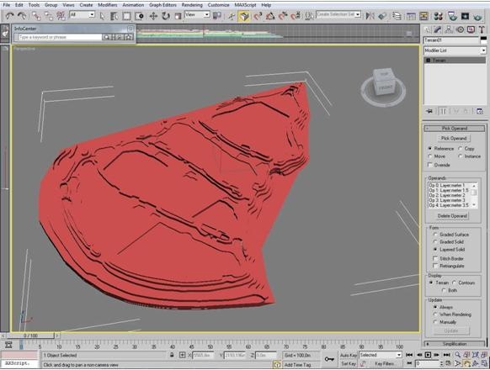Select the Move tool in toolbar

tap(153, 16)
